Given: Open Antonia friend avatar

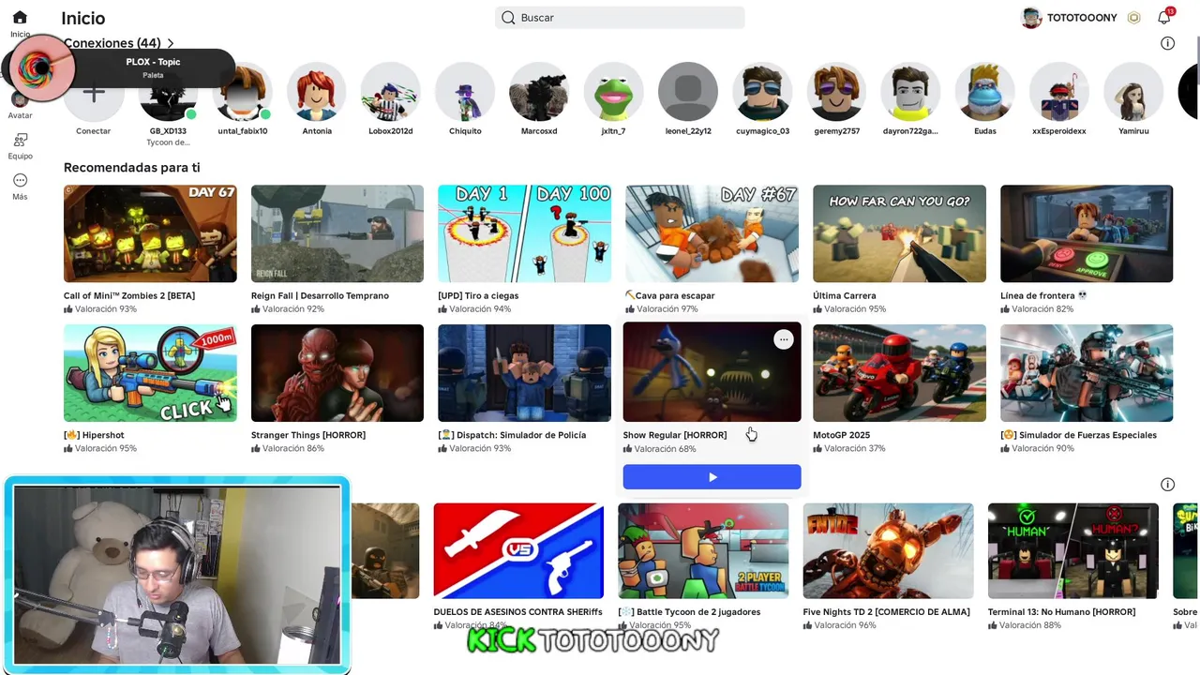Looking at the screenshot, I should 317,92.
